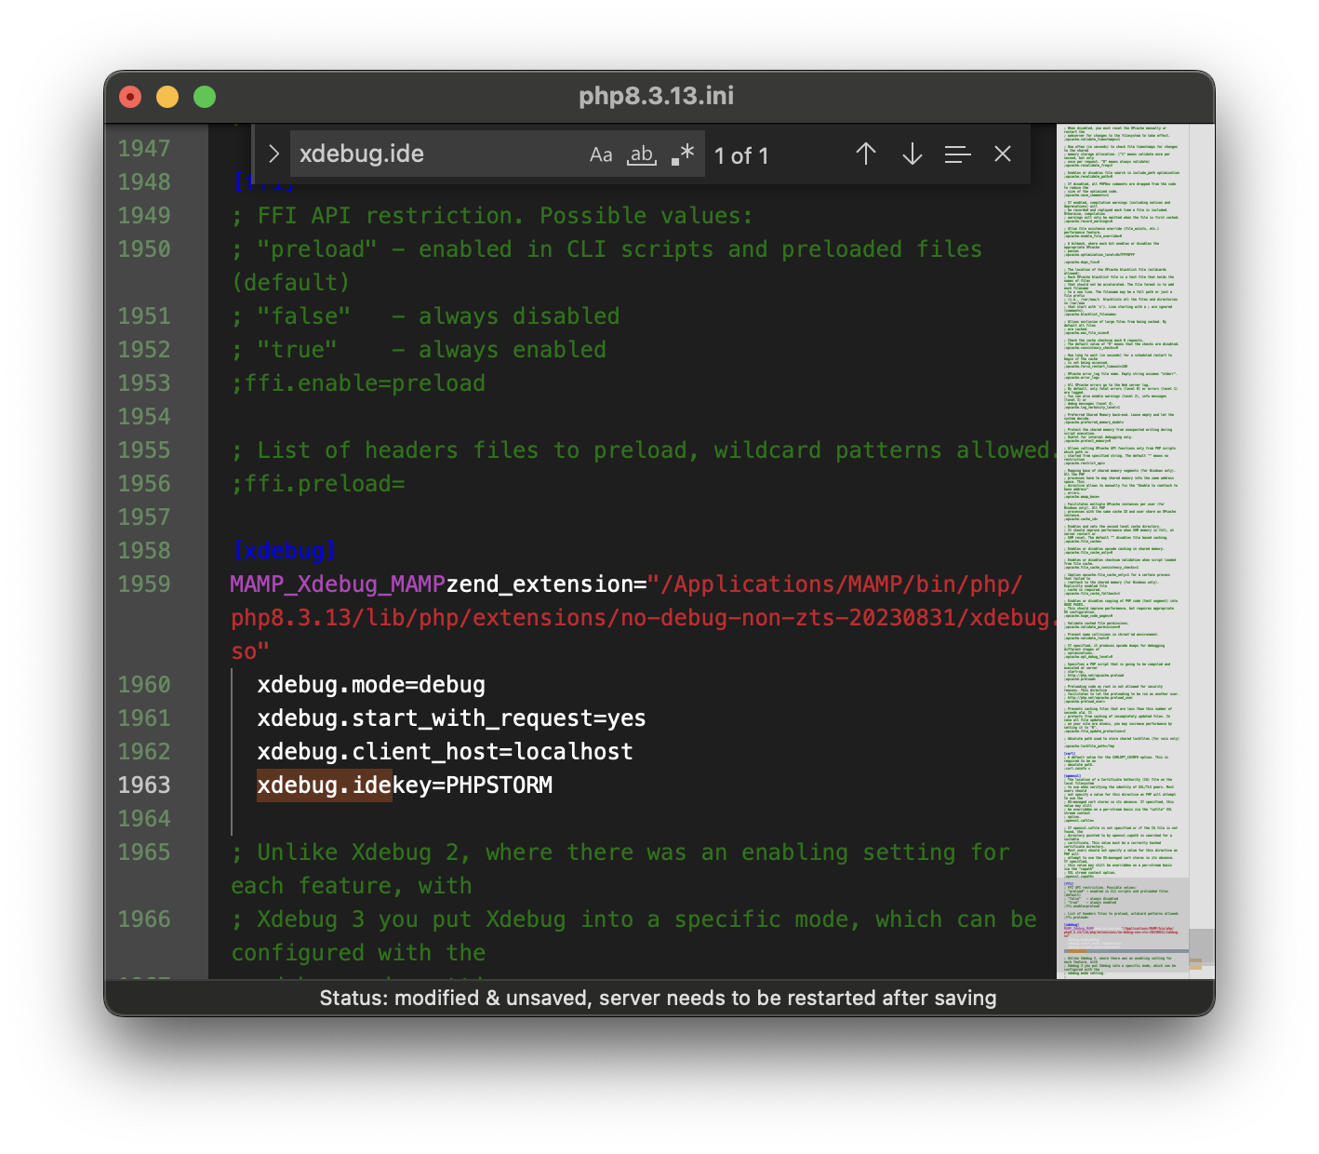1319x1154 pixels.
Task: Close the find widget
Action: [1002, 154]
